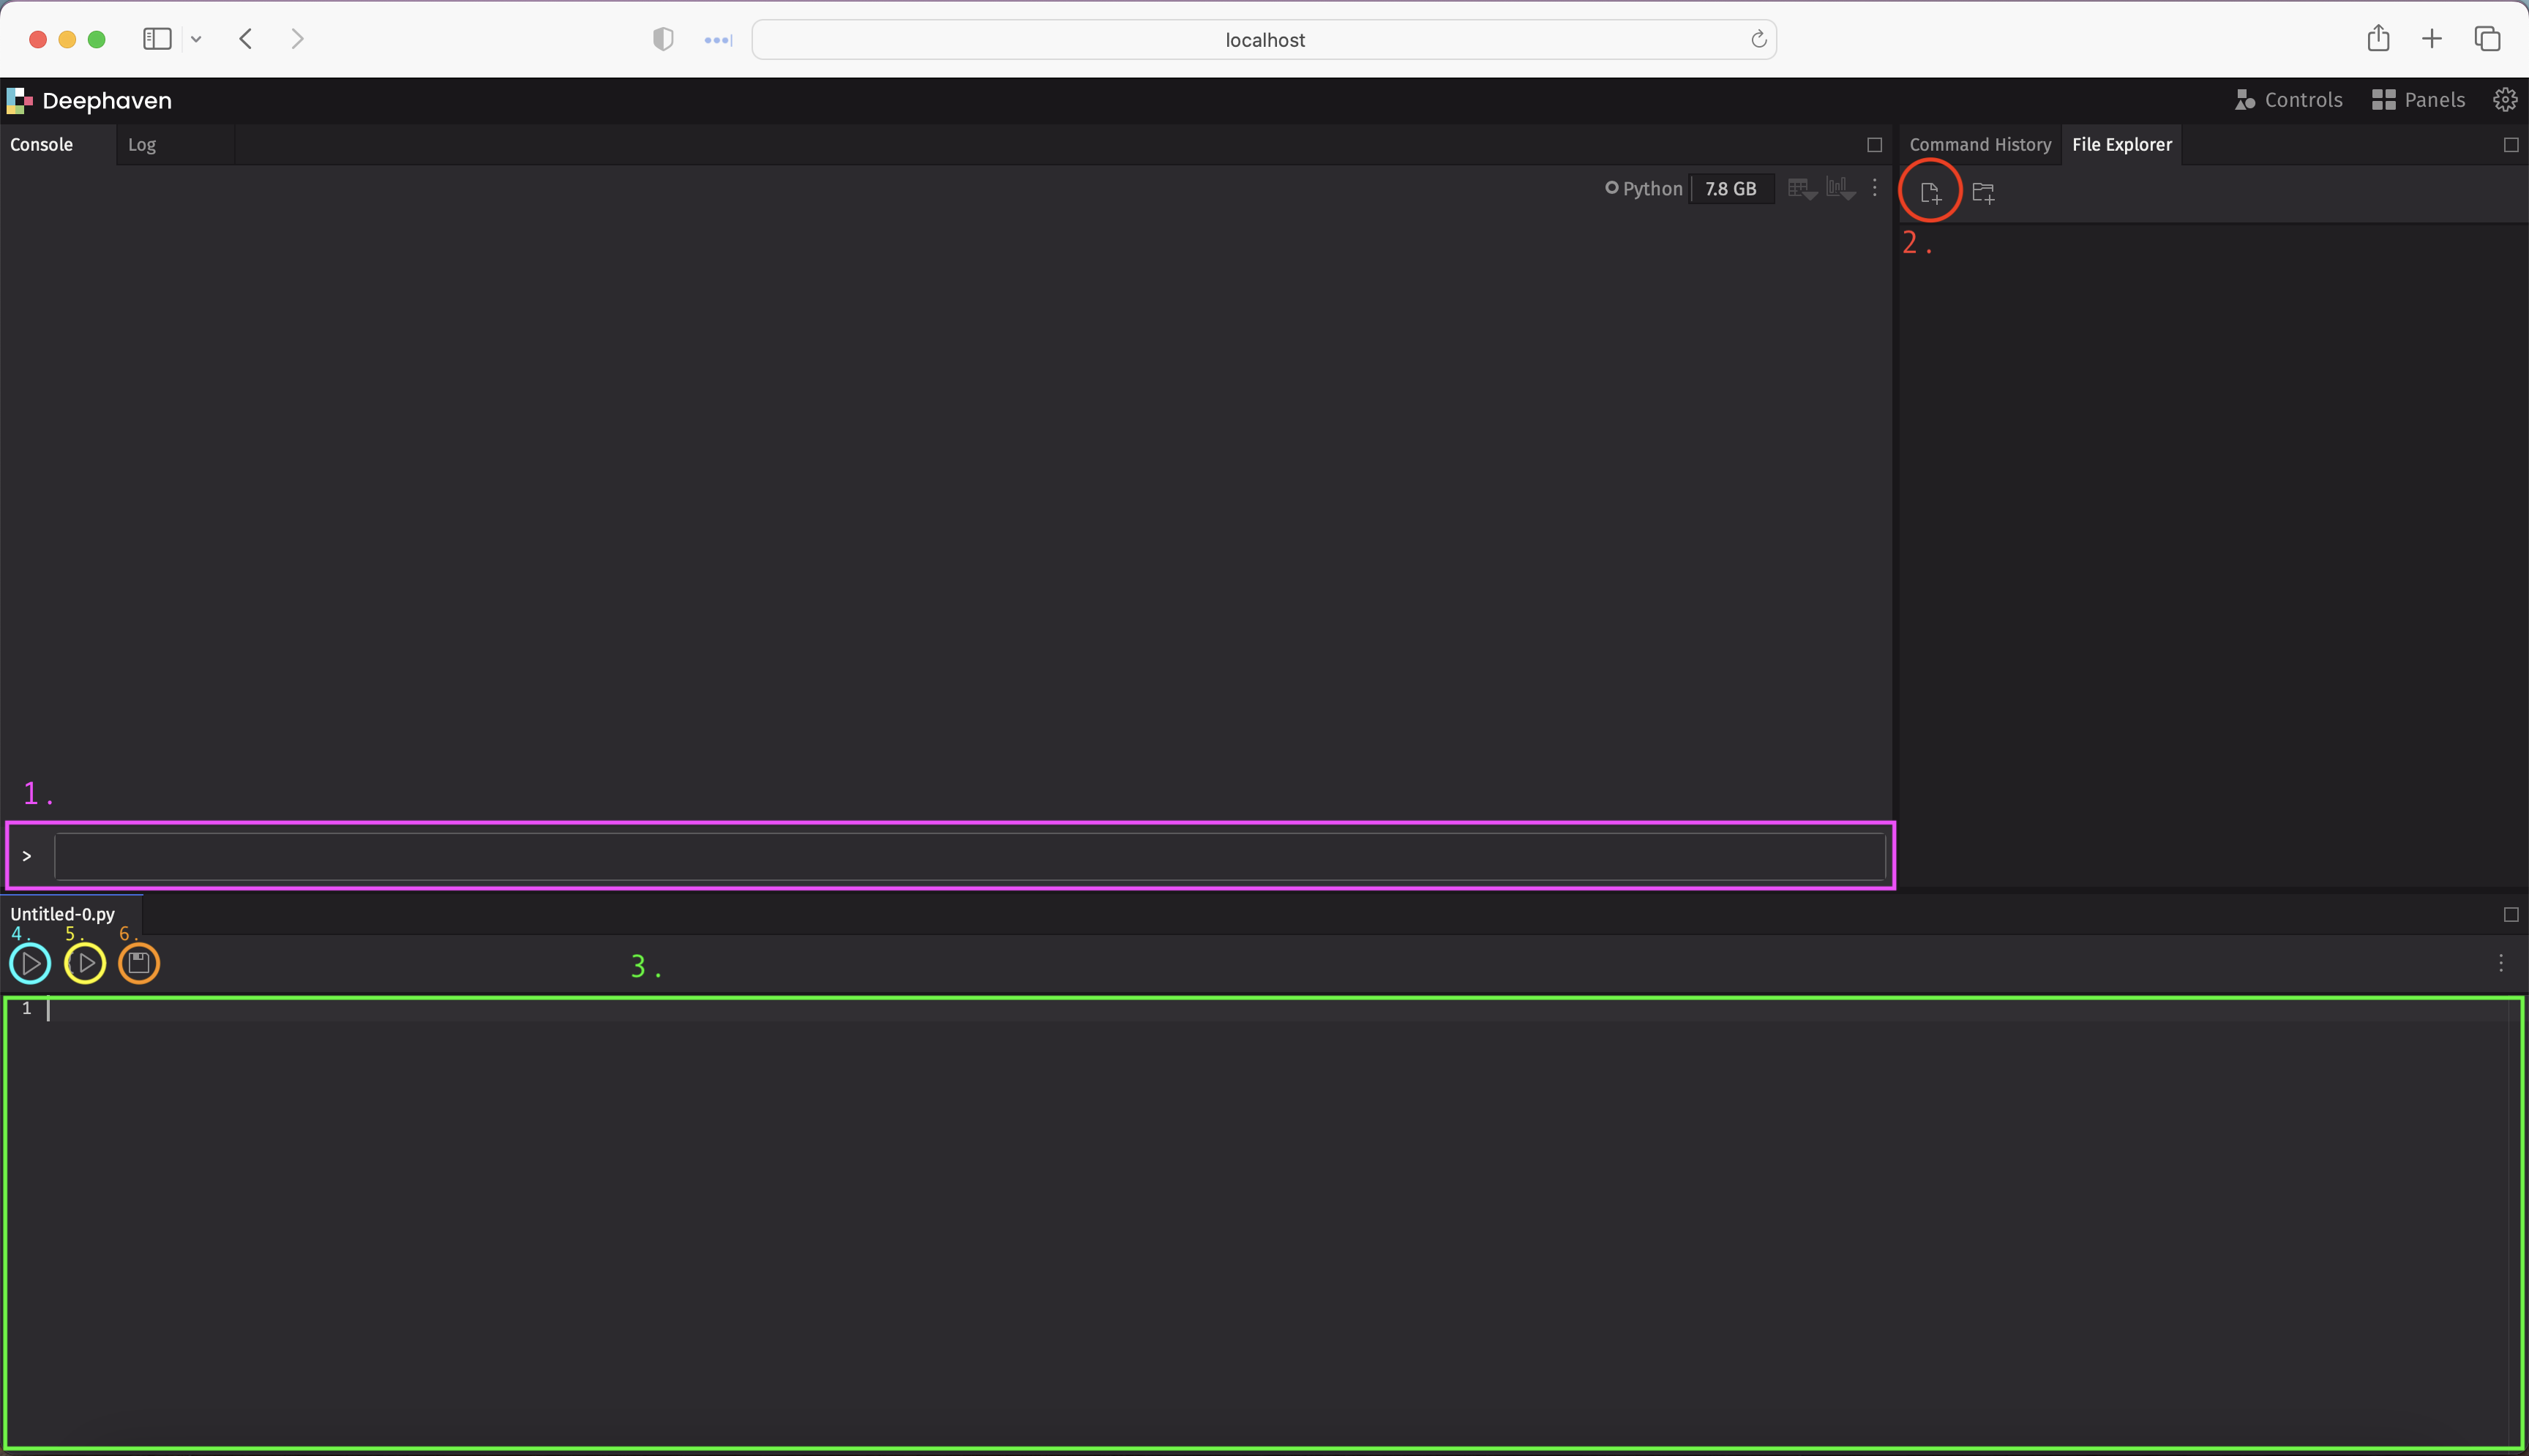Save the Untitled-0.py script
This screenshot has width=2529, height=1456.
(139, 963)
